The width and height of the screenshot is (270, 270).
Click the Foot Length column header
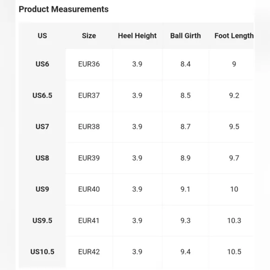point(234,36)
